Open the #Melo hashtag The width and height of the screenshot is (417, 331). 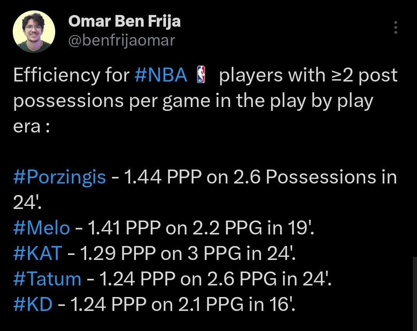coord(42,229)
